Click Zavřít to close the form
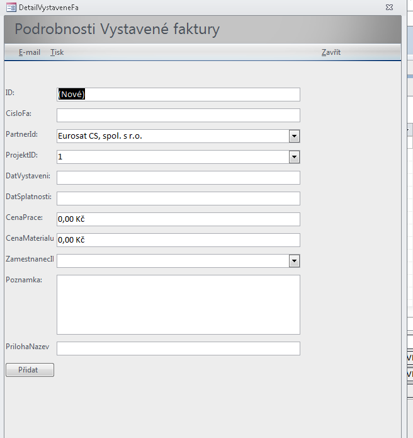 point(331,52)
